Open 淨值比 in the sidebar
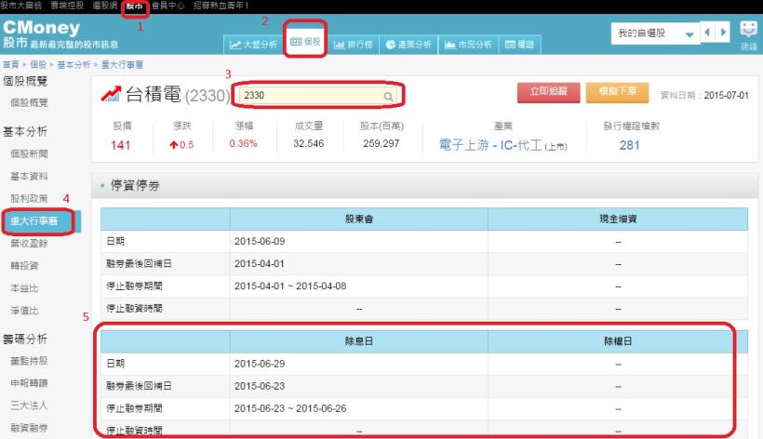The height and width of the screenshot is (439, 763). 24,311
